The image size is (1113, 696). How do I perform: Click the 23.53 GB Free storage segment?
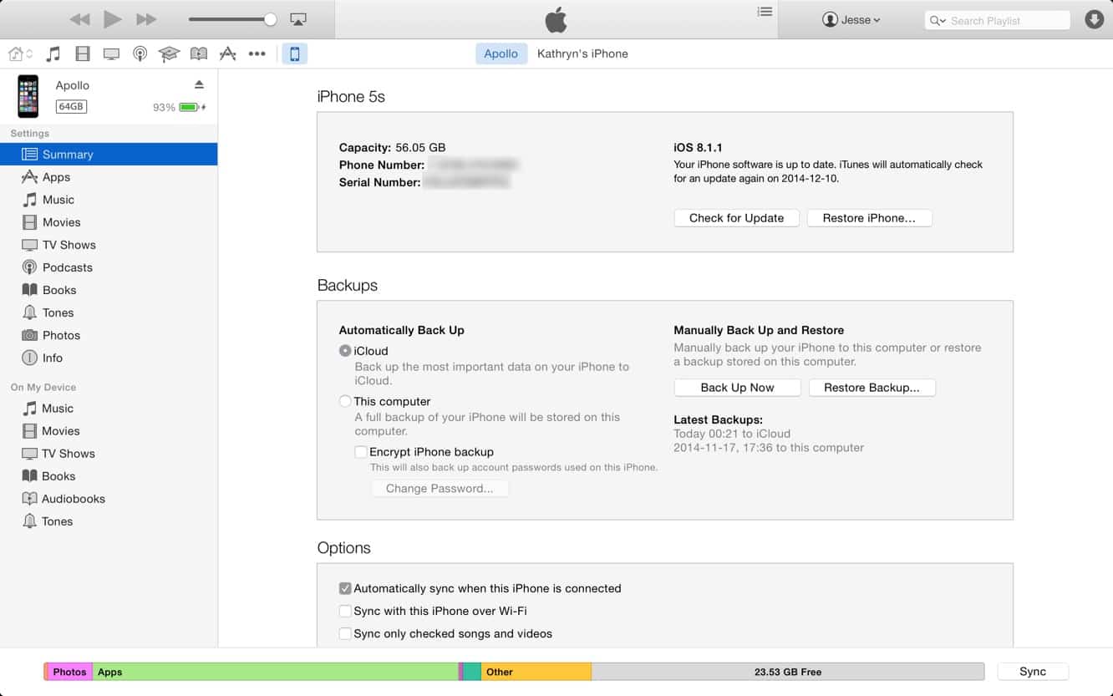pos(787,672)
